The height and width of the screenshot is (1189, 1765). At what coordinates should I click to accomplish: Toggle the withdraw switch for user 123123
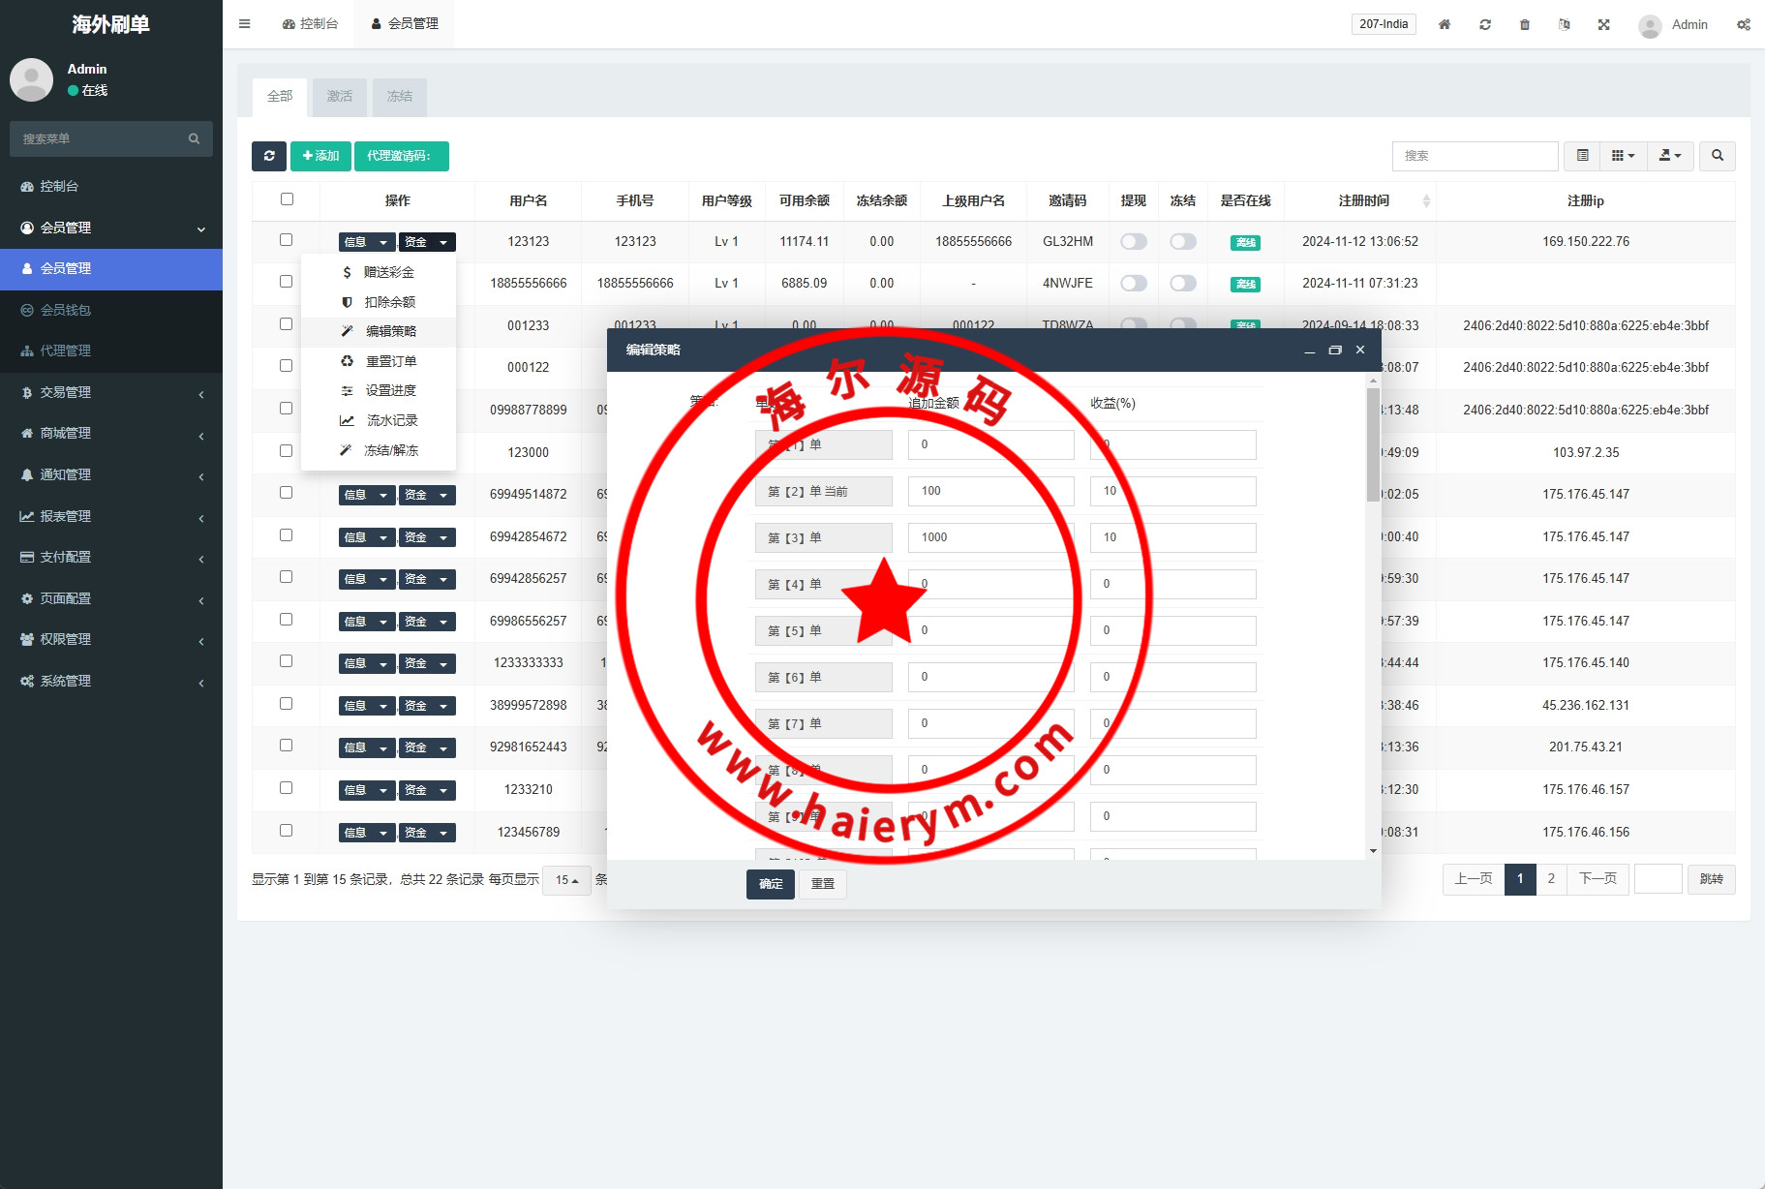[1133, 242]
